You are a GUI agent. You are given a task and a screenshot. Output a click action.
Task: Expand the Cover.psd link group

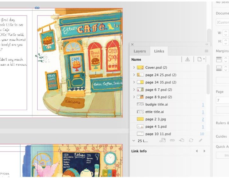pyautogui.click(x=134, y=67)
